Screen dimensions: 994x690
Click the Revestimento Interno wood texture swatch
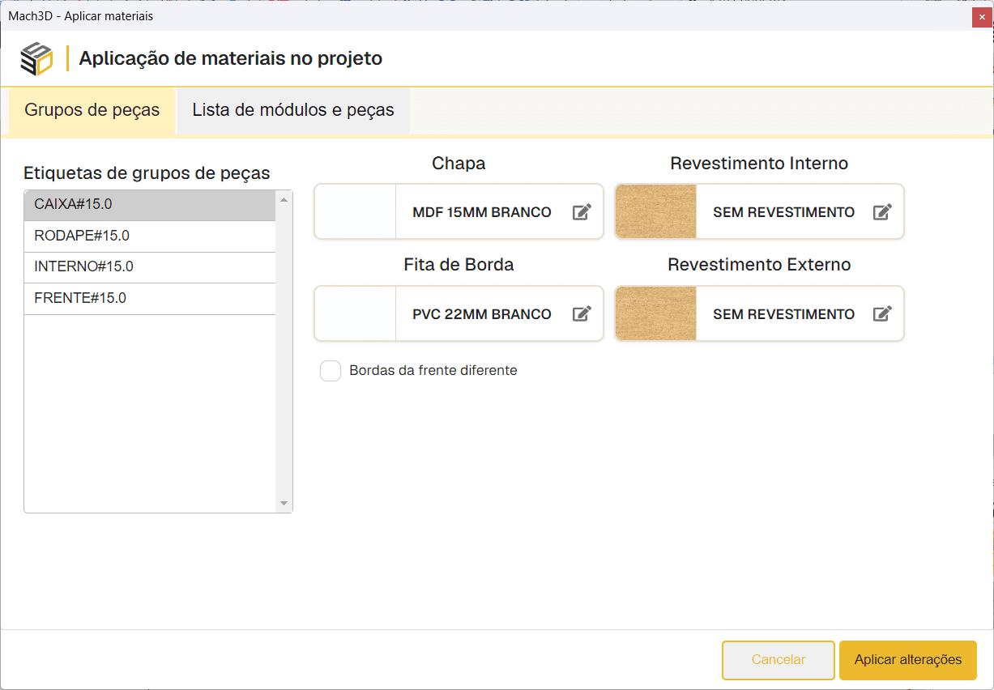point(656,211)
